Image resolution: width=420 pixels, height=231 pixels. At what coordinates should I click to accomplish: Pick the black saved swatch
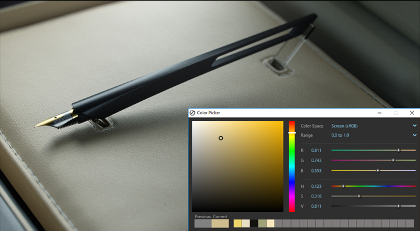pyautogui.click(x=254, y=224)
